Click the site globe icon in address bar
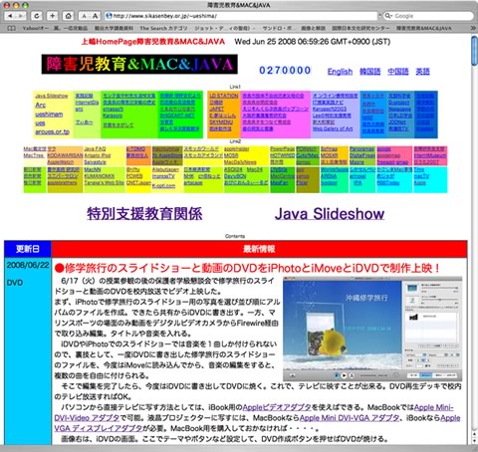 tap(109, 16)
